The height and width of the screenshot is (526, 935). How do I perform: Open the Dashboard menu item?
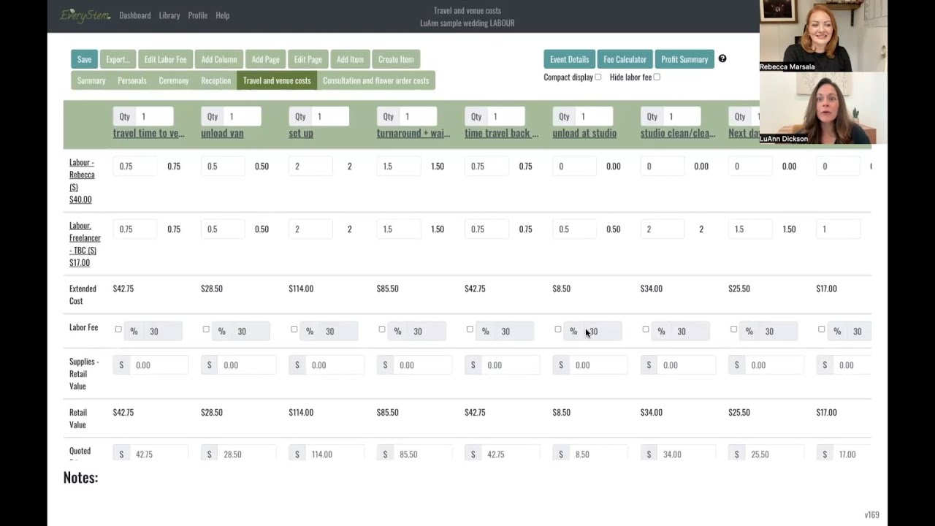tap(135, 15)
